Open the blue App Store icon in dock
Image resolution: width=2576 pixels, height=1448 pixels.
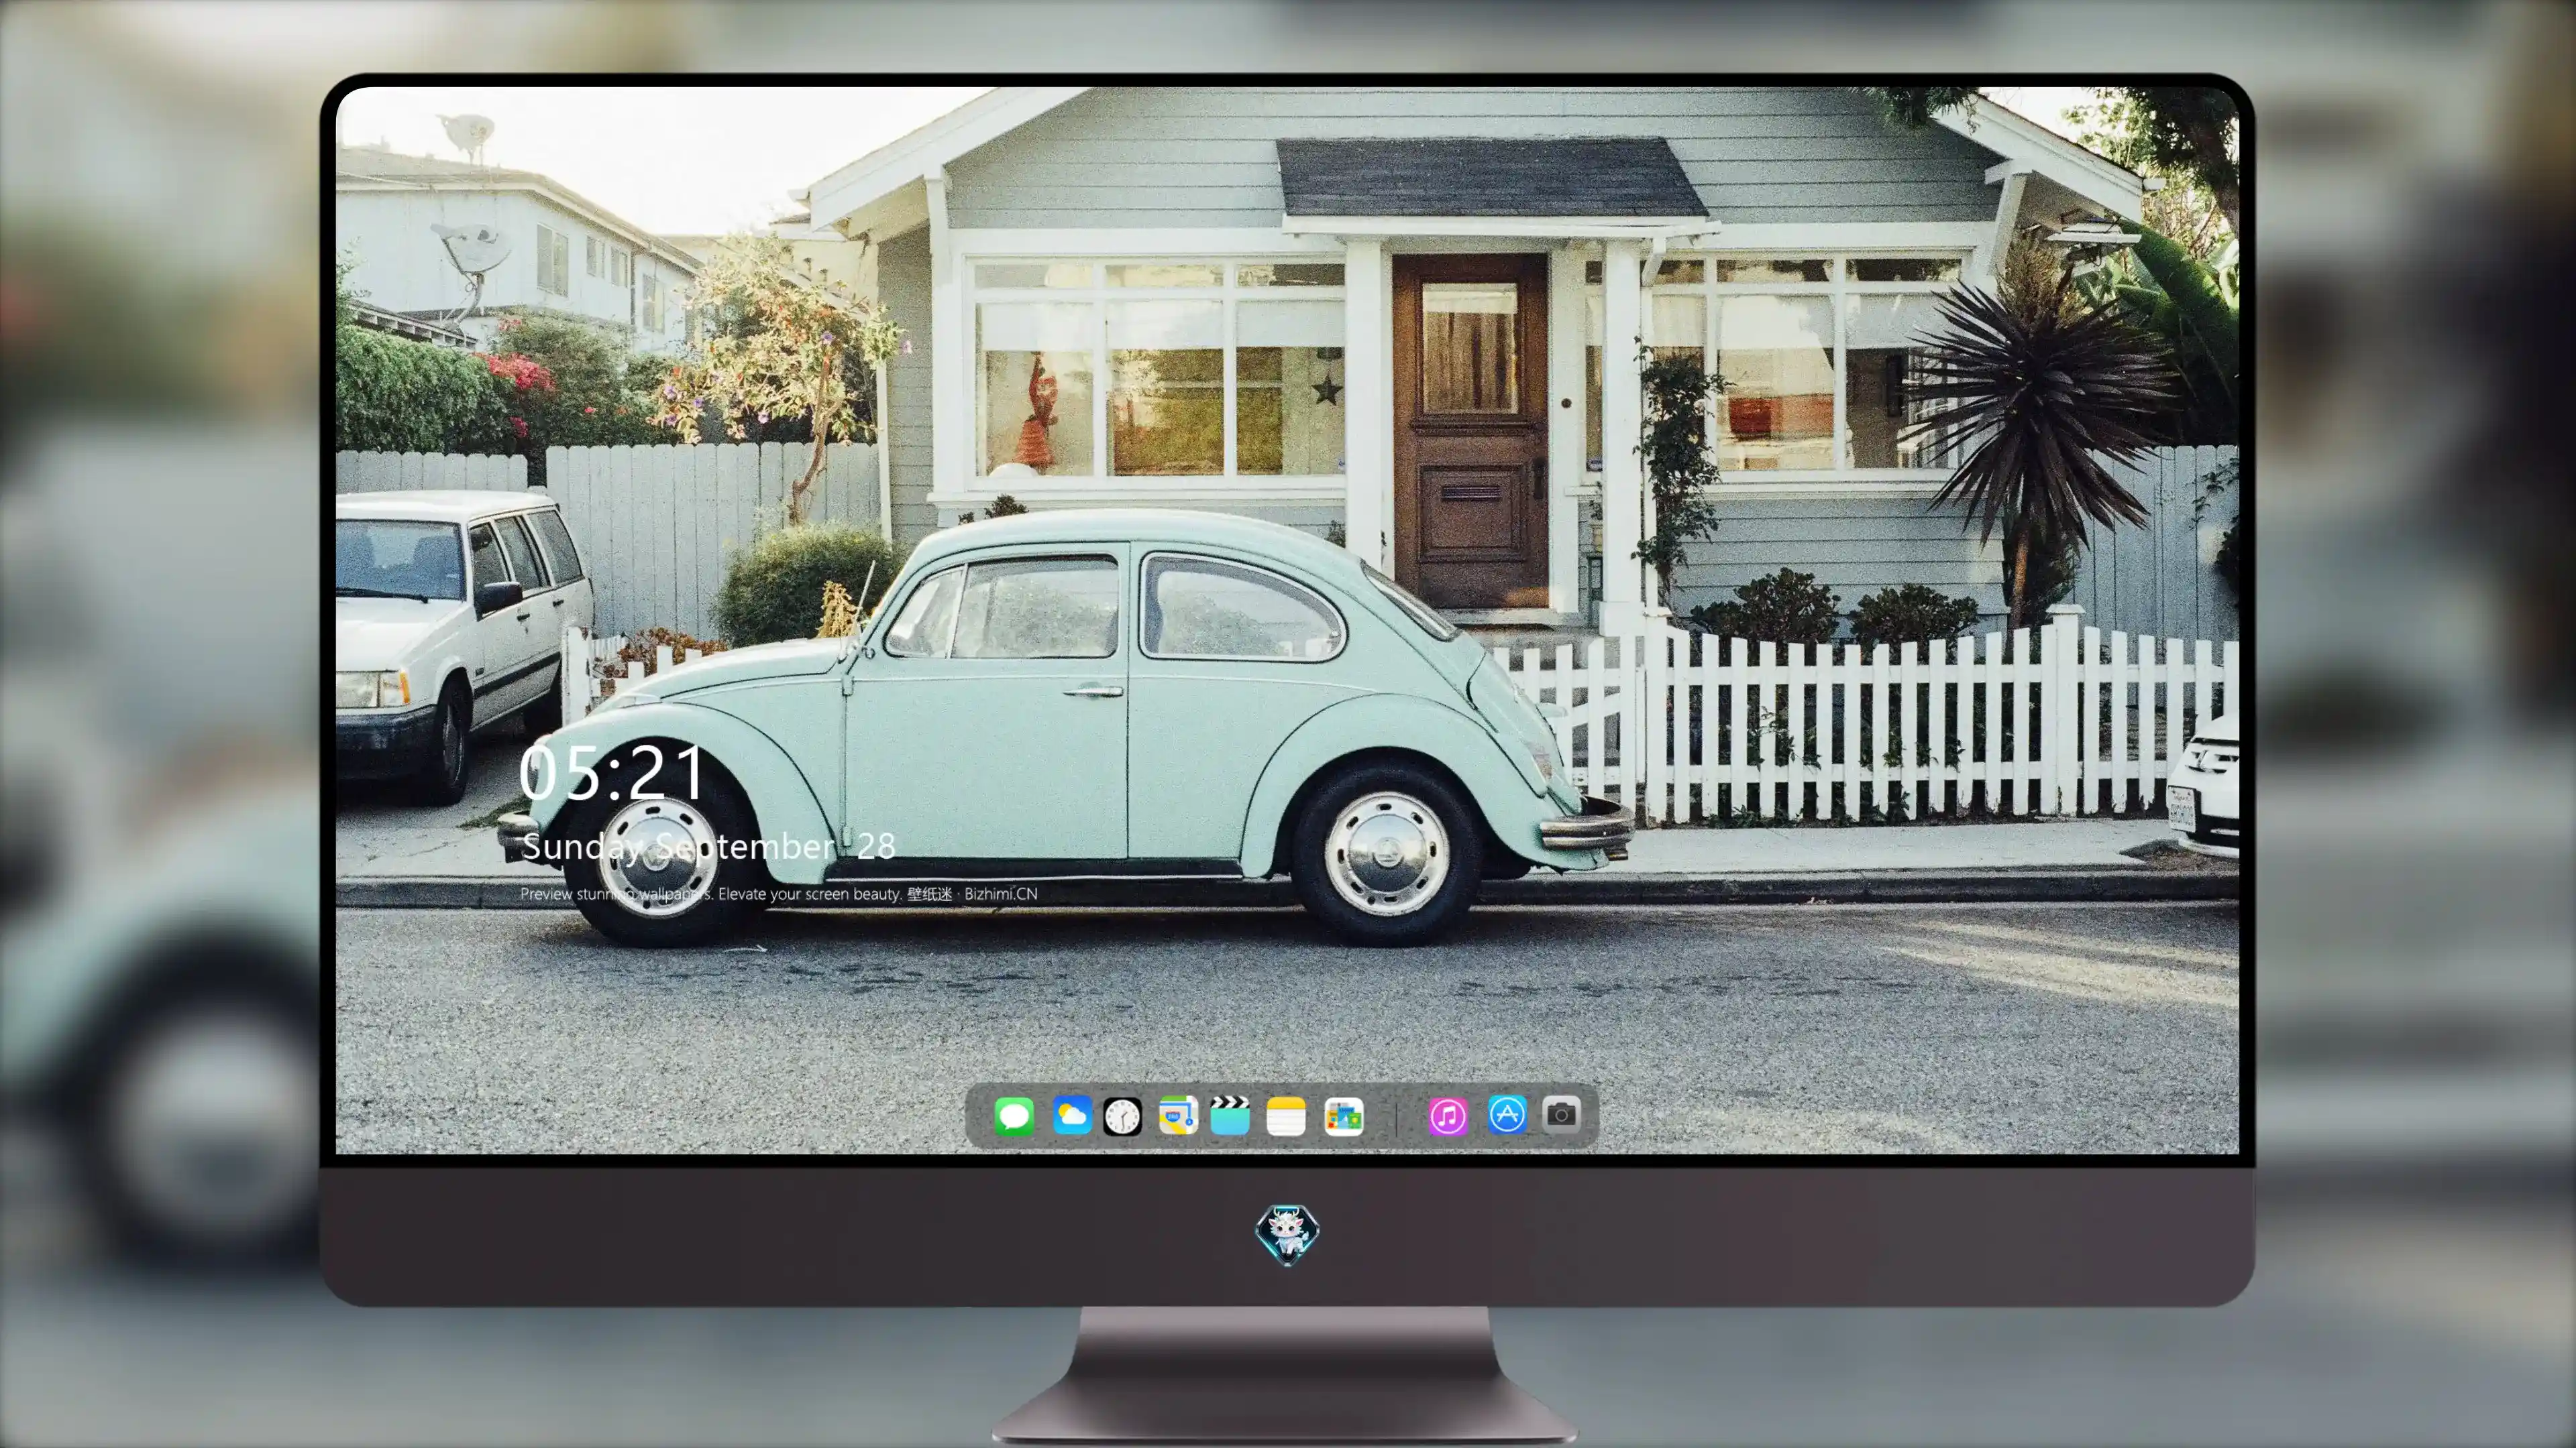pyautogui.click(x=1507, y=1114)
